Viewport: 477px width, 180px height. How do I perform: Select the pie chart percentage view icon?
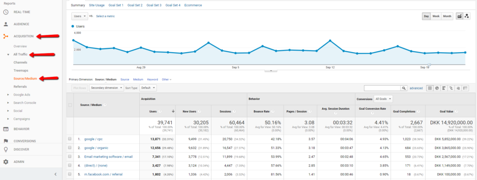[x=437, y=88]
